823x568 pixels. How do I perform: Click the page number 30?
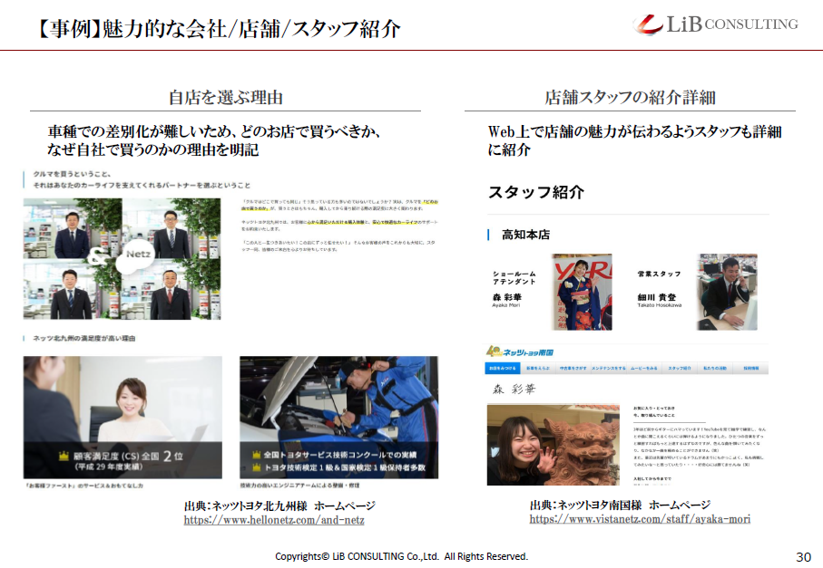pyautogui.click(x=804, y=556)
